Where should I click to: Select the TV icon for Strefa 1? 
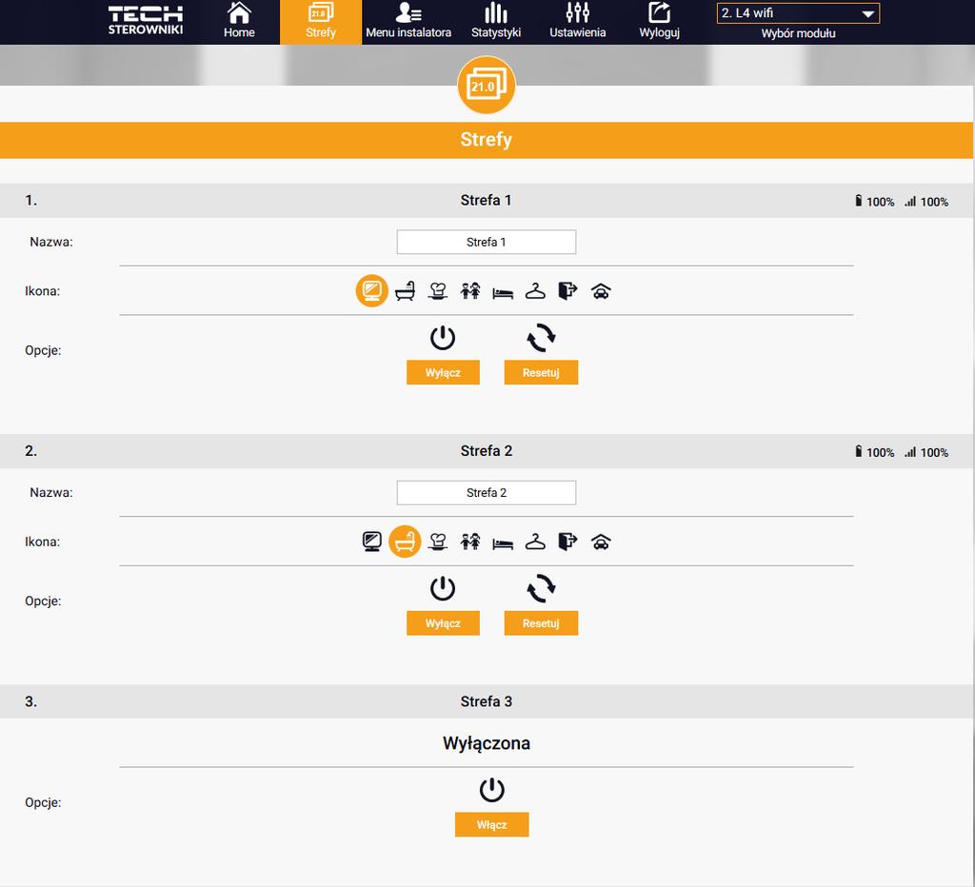coord(372,291)
